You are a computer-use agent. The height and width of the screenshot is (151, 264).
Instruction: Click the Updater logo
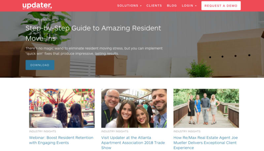pos(37,6)
